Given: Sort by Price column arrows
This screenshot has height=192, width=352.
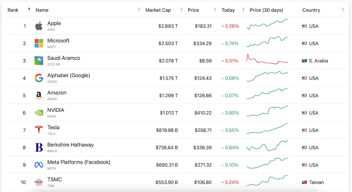Looking at the screenshot, I should (215, 9).
